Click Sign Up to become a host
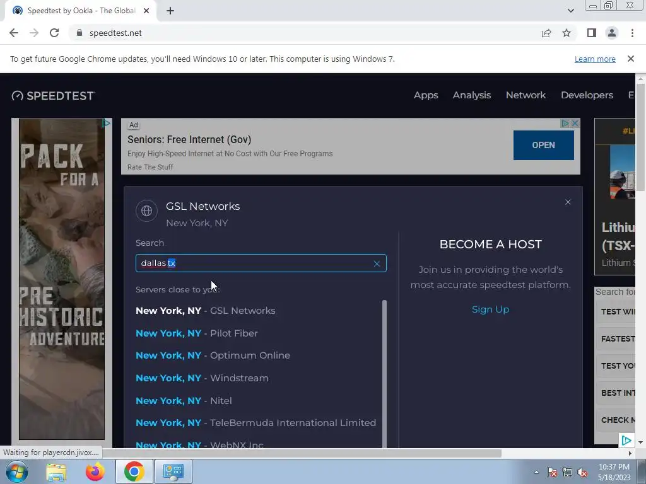The width and height of the screenshot is (646, 484). coord(490,309)
